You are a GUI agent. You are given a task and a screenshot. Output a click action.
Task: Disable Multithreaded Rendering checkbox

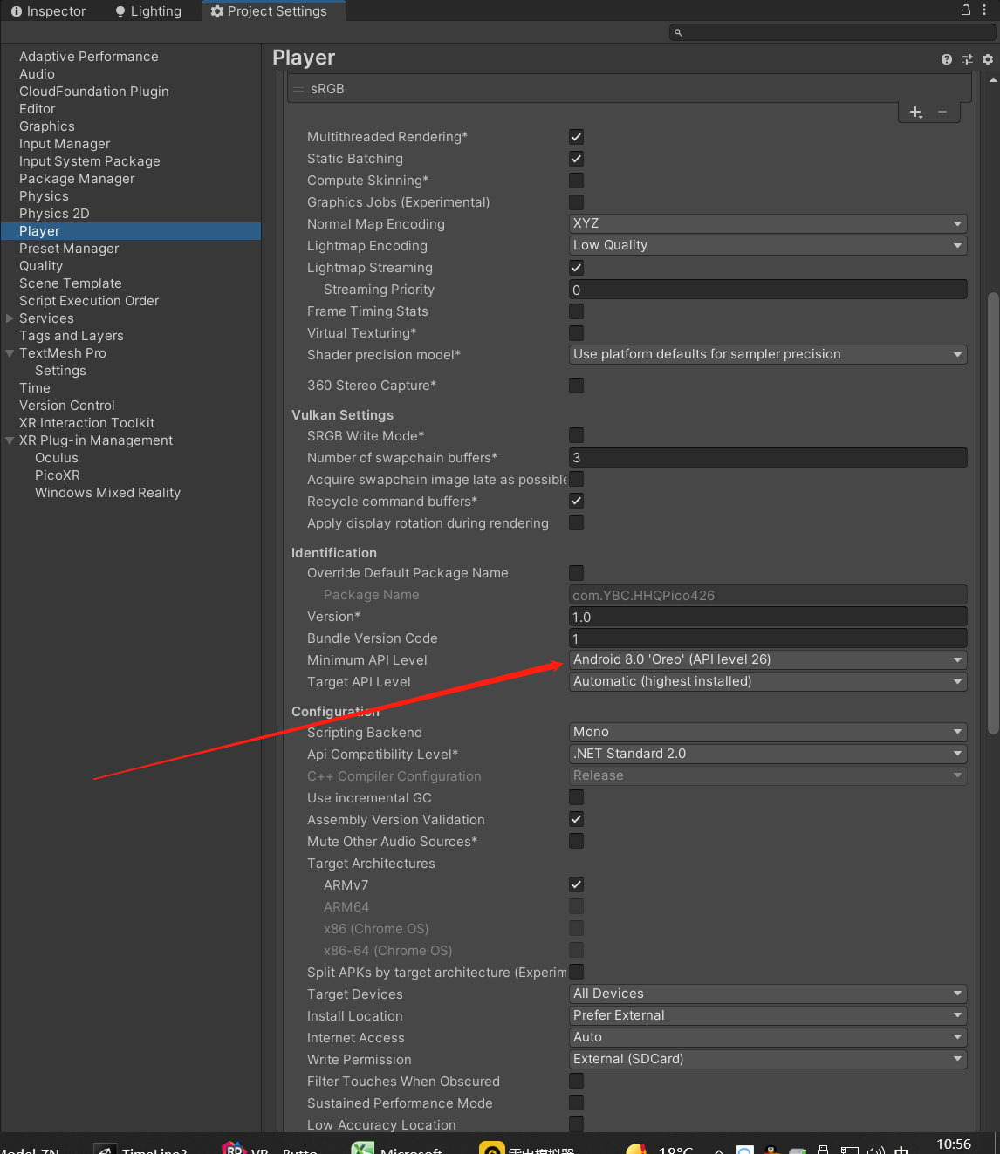[x=576, y=137]
